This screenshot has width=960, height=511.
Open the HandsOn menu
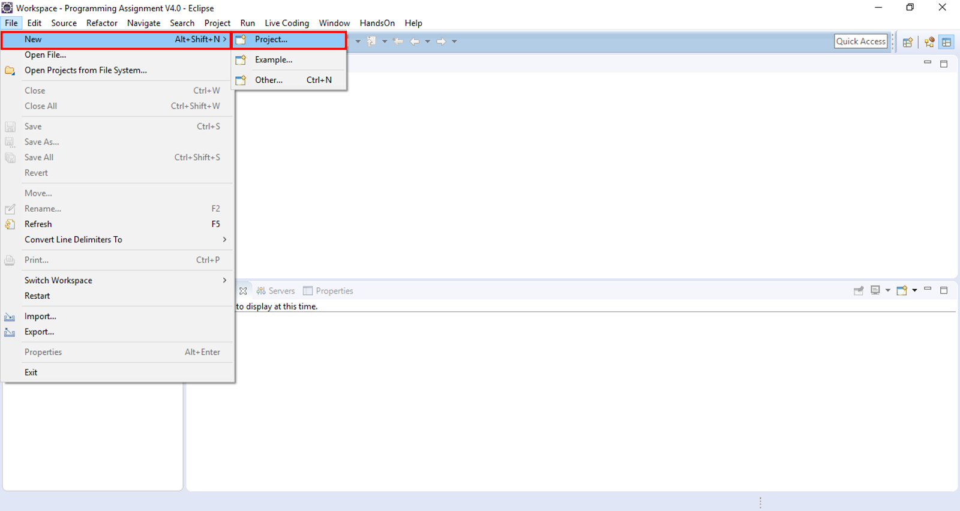tap(377, 23)
